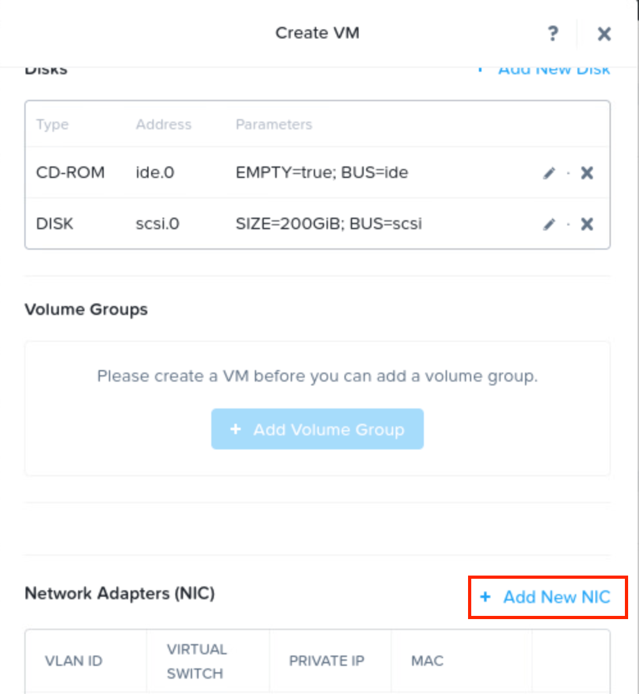Close the Create VM dialog
The width and height of the screenshot is (639, 694).
point(603,33)
